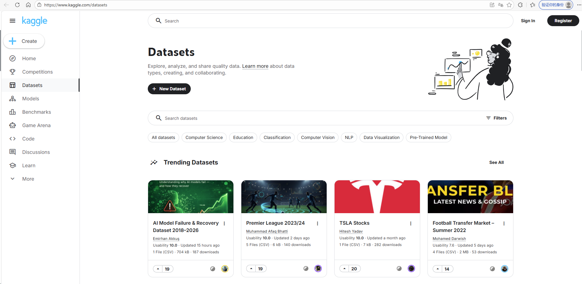This screenshot has height=284, width=582.
Task: Click avatar on AI Model Failure card
Action: (225, 269)
